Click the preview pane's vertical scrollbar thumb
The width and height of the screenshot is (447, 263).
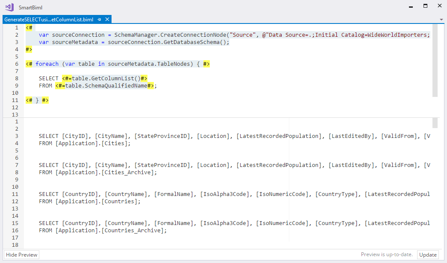pos(435,123)
